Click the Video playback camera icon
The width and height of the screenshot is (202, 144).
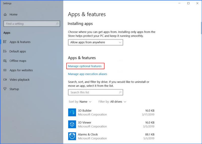[x=5, y=80]
